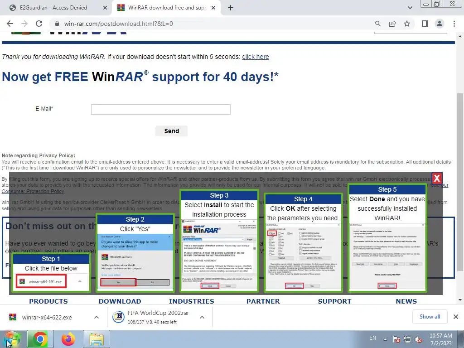Close the WinRAR download tab

213,8
